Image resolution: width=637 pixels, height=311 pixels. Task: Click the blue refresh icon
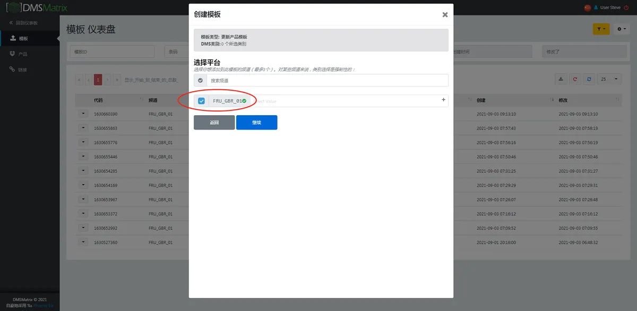589,79
